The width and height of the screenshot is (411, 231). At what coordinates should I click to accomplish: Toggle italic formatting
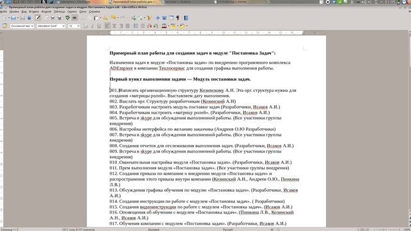coord(92,26)
